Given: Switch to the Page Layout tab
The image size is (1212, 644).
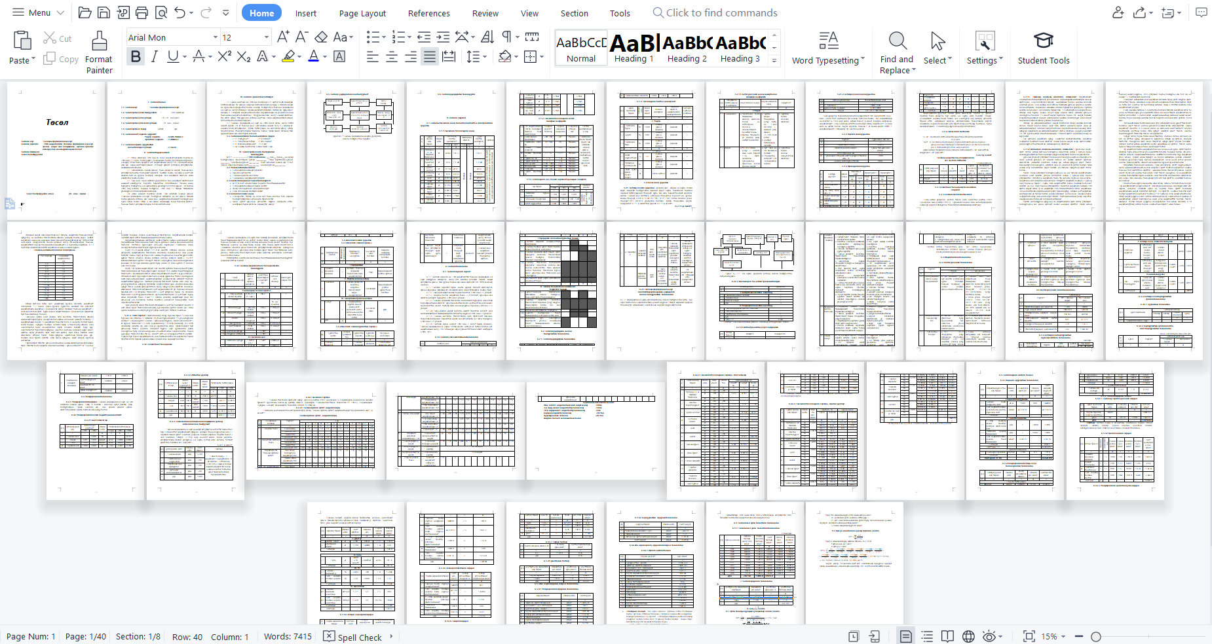Looking at the screenshot, I should pos(362,13).
